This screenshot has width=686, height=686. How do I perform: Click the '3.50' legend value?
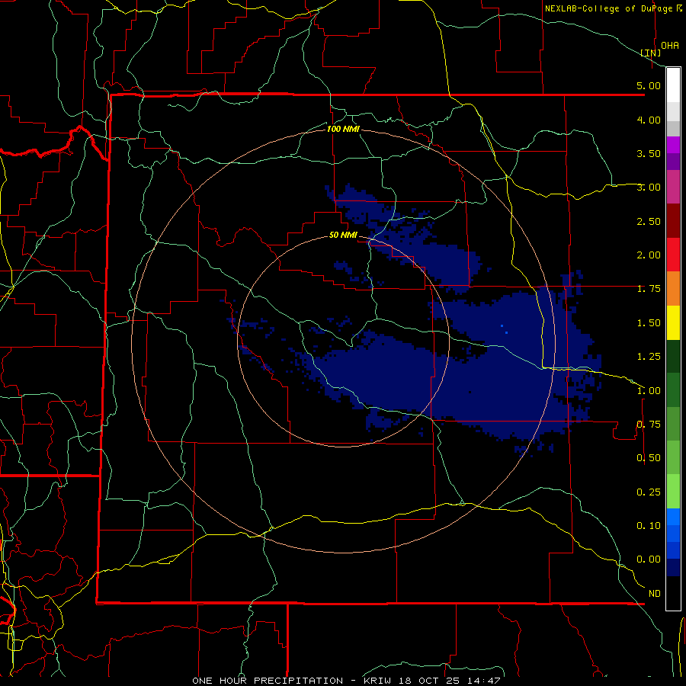coord(649,153)
